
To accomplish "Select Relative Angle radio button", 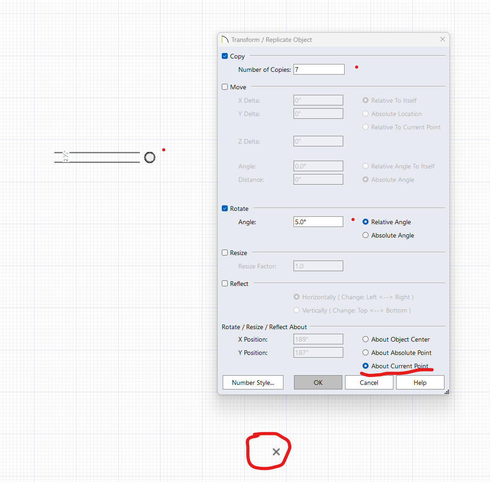I will (x=366, y=222).
